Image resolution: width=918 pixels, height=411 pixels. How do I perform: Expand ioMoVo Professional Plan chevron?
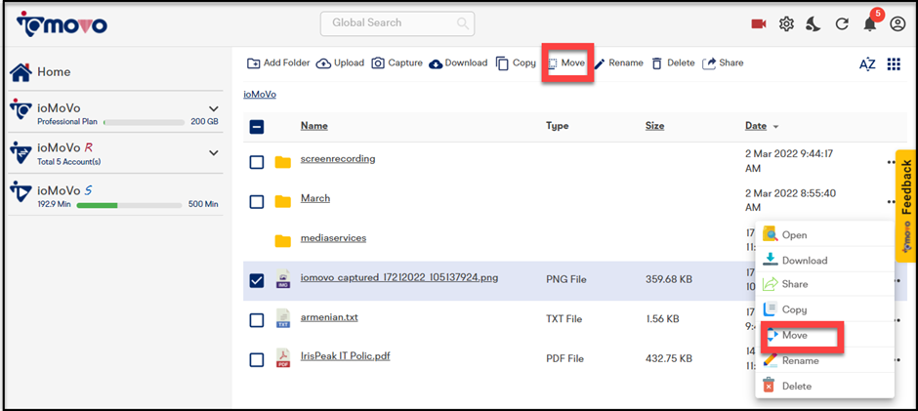[x=214, y=109]
